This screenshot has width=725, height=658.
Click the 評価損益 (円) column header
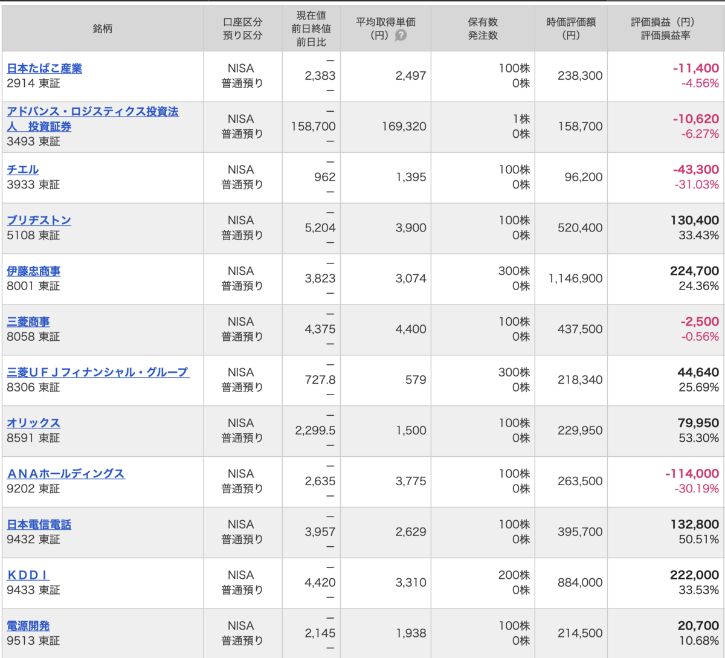tap(666, 28)
